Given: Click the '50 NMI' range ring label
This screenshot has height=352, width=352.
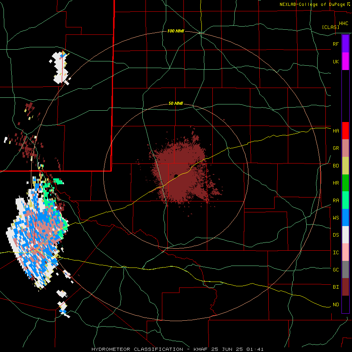Looking at the screenshot, I should (176, 104).
